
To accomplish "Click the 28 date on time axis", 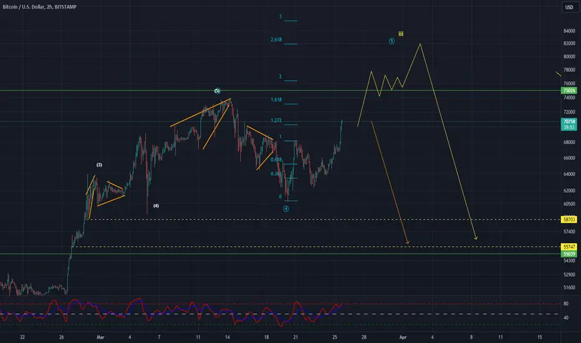I will 364,337.
